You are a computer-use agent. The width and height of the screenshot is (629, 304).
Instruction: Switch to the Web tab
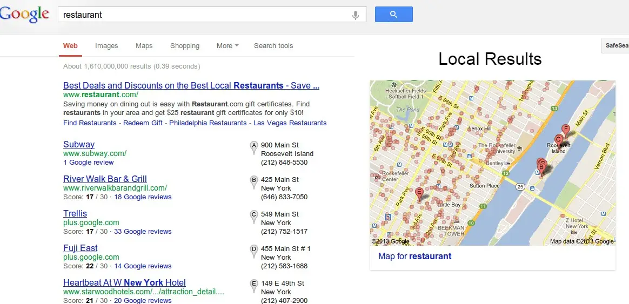(70, 46)
